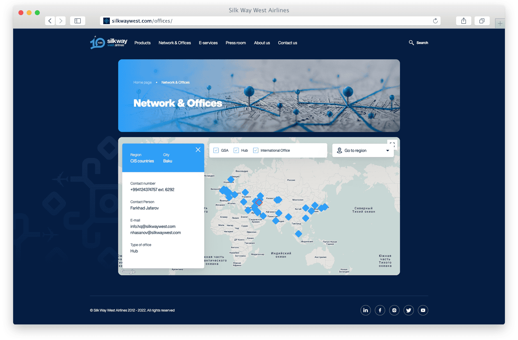Click the Network & Offices breadcrumb

[175, 83]
